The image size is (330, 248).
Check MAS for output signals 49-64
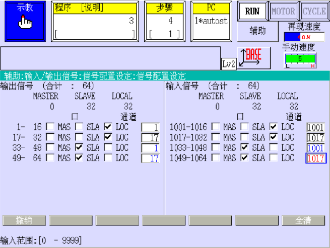50,157
